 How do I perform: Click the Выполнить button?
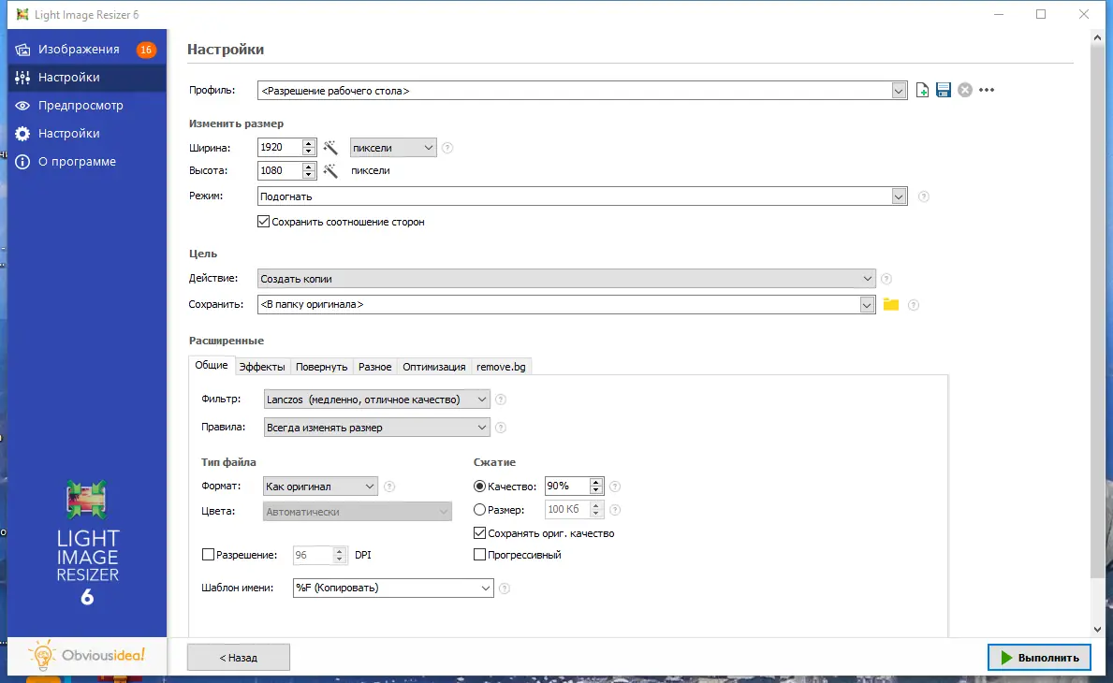(x=1039, y=658)
